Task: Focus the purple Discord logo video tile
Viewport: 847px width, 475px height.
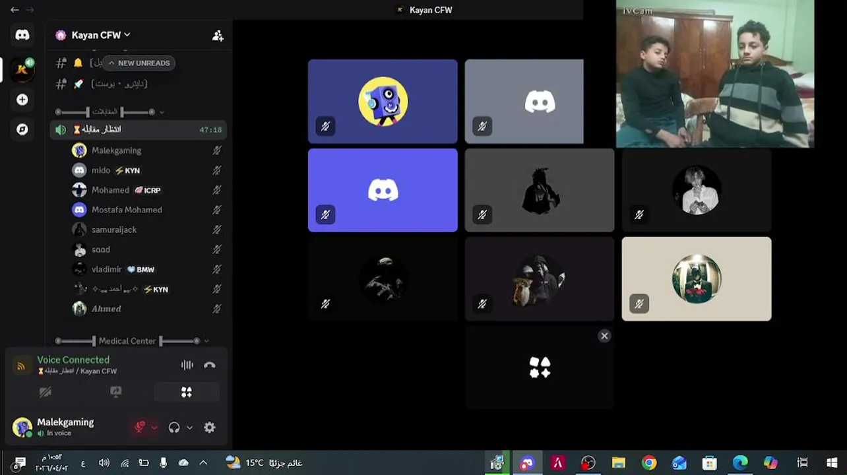Action: pos(383,190)
